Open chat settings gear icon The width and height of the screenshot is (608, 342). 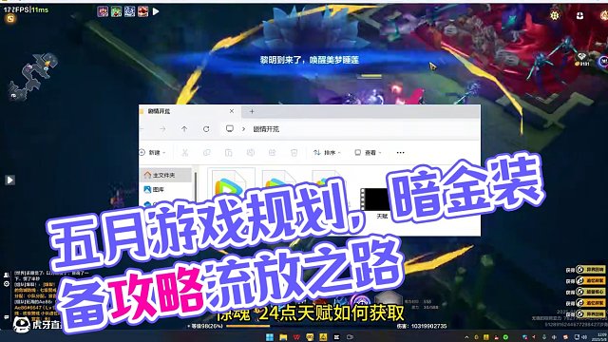click(7, 284)
